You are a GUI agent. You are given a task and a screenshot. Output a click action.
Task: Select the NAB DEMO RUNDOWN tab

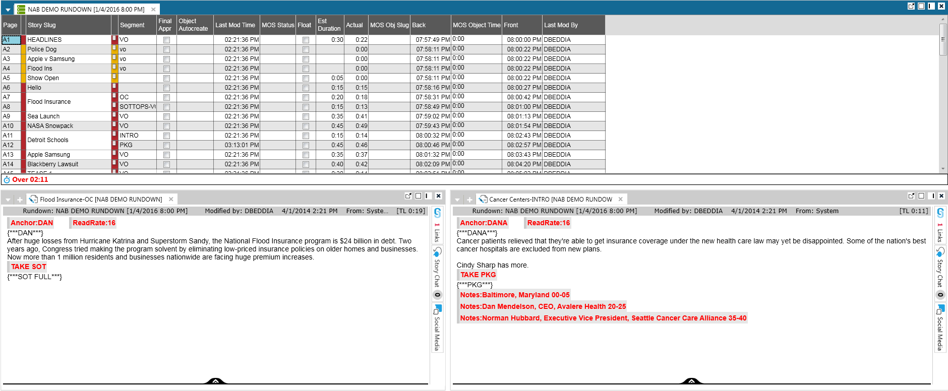(86, 9)
